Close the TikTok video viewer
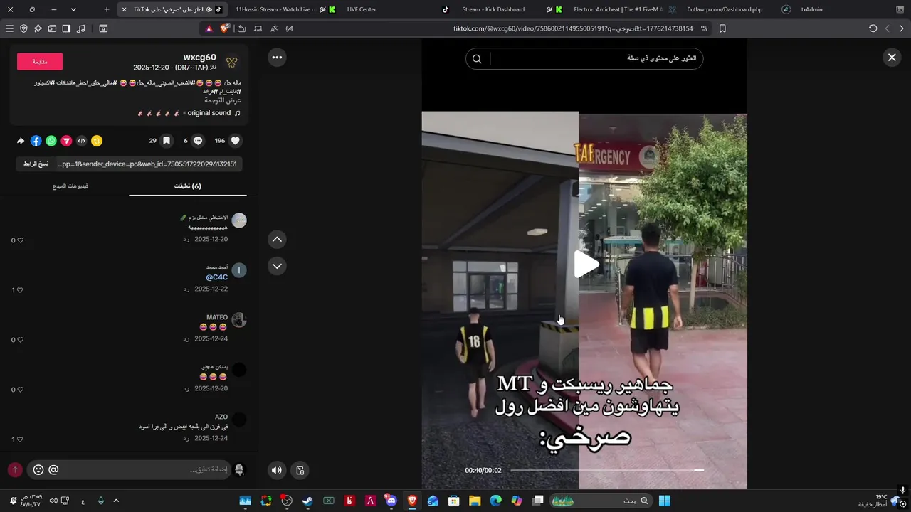 [892, 58]
